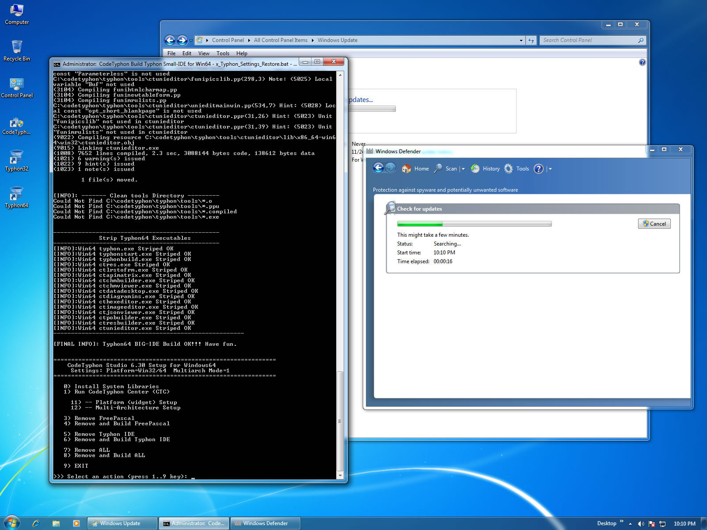Open the Start menu
The image size is (707, 530).
click(x=12, y=523)
